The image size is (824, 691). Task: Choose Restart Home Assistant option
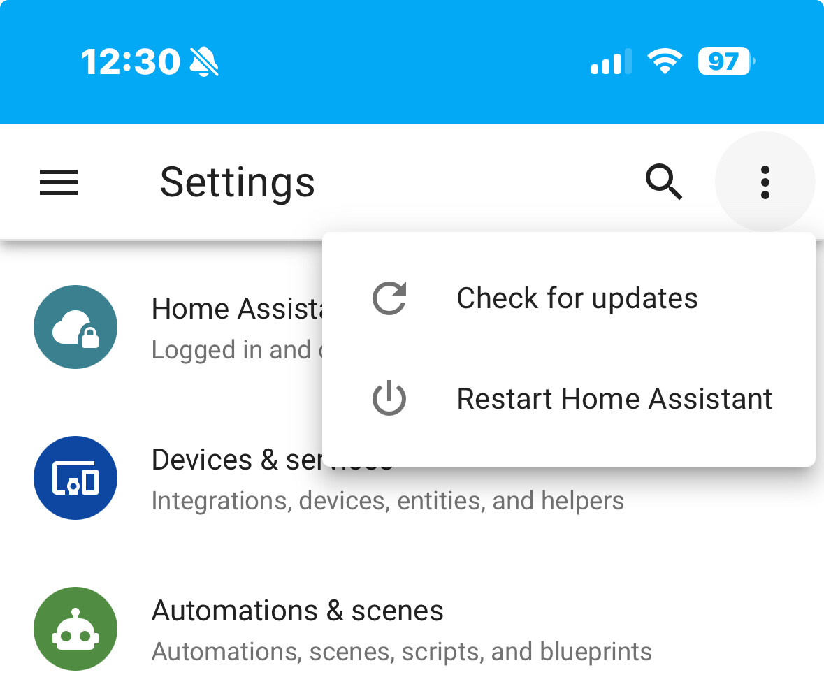(x=569, y=399)
